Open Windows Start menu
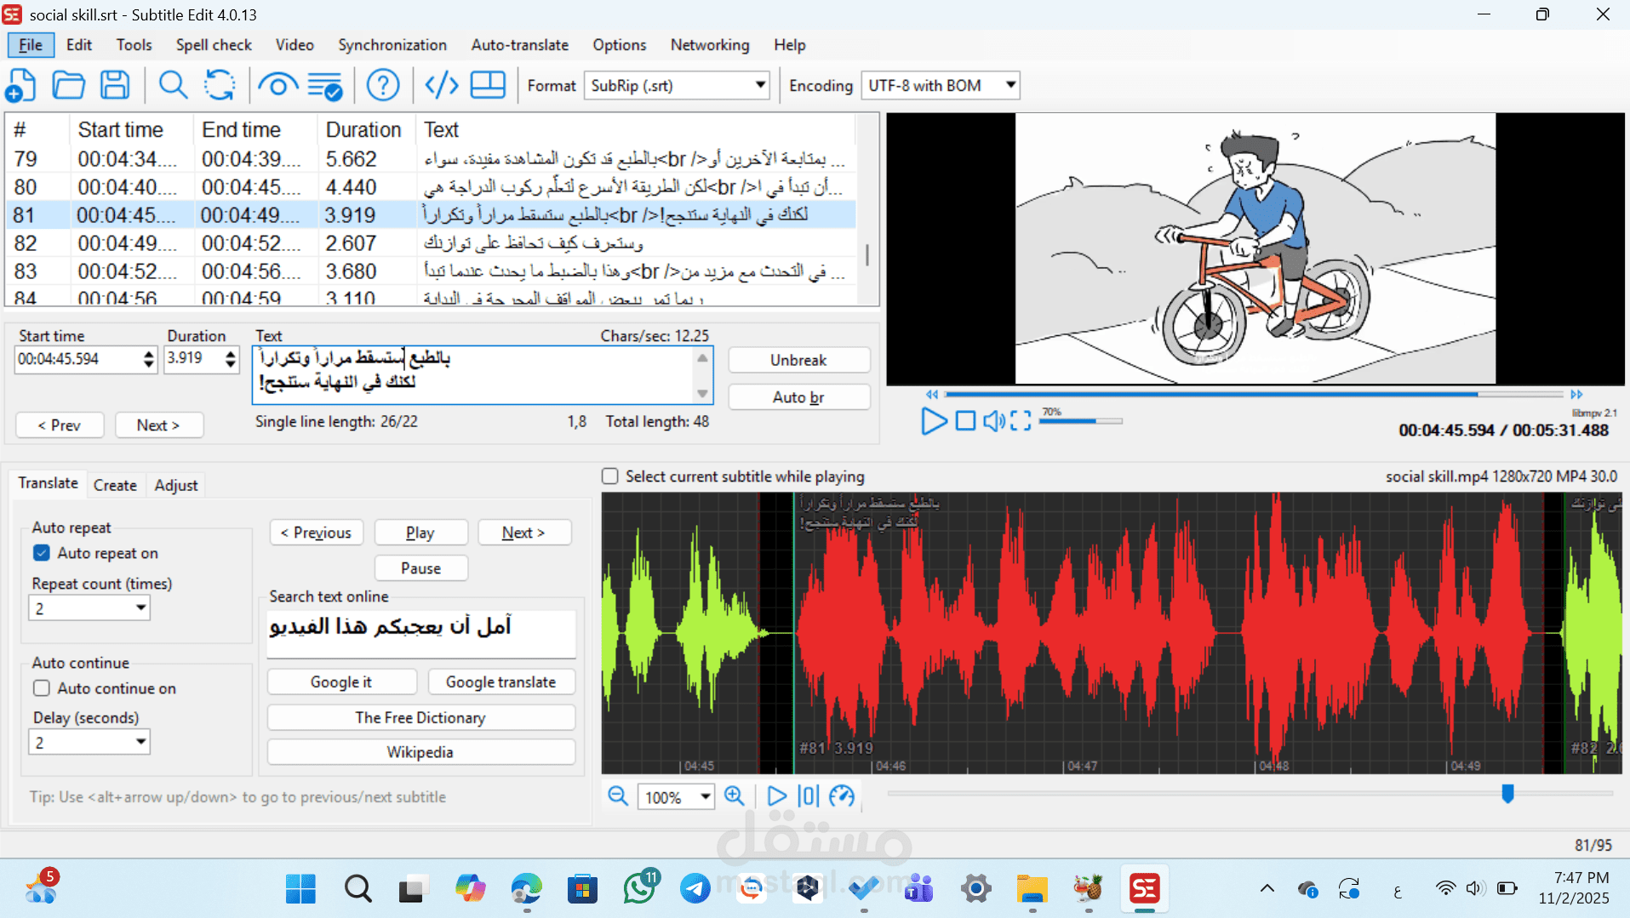This screenshot has height=918, width=1630. (300, 889)
